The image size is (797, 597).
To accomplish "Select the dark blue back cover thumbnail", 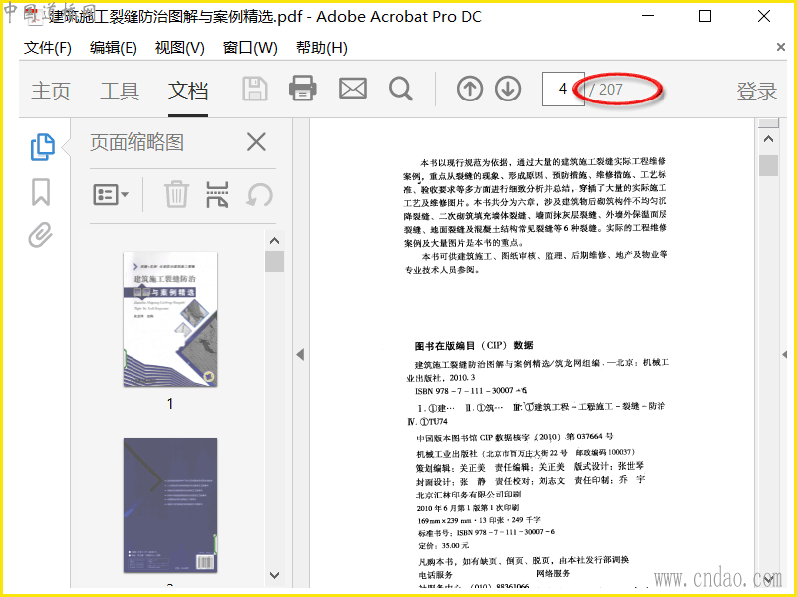I will [x=170, y=505].
